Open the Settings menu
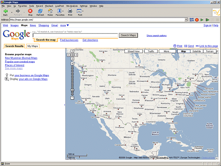Image resolution: width=221 pixels, height=166 pixels. coord(84,6)
